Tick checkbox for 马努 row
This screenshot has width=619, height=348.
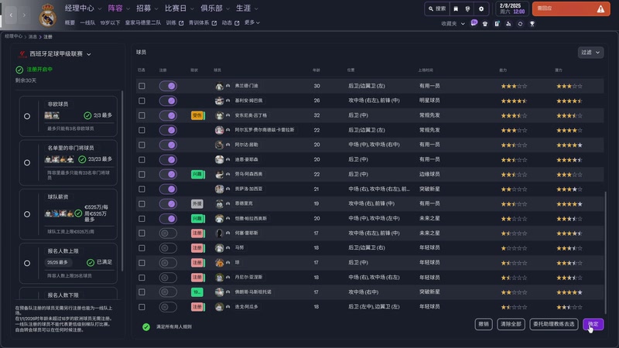[x=142, y=247]
